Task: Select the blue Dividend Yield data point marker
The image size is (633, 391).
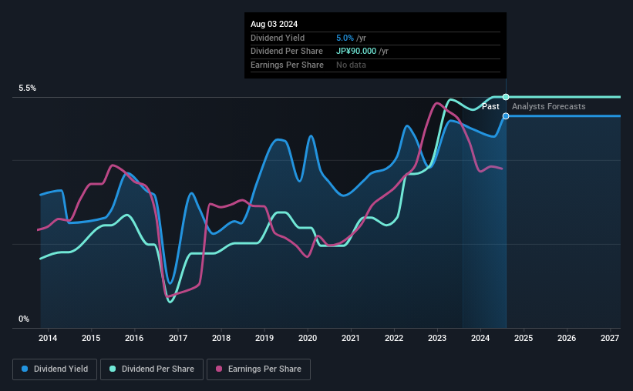Action: click(x=506, y=116)
